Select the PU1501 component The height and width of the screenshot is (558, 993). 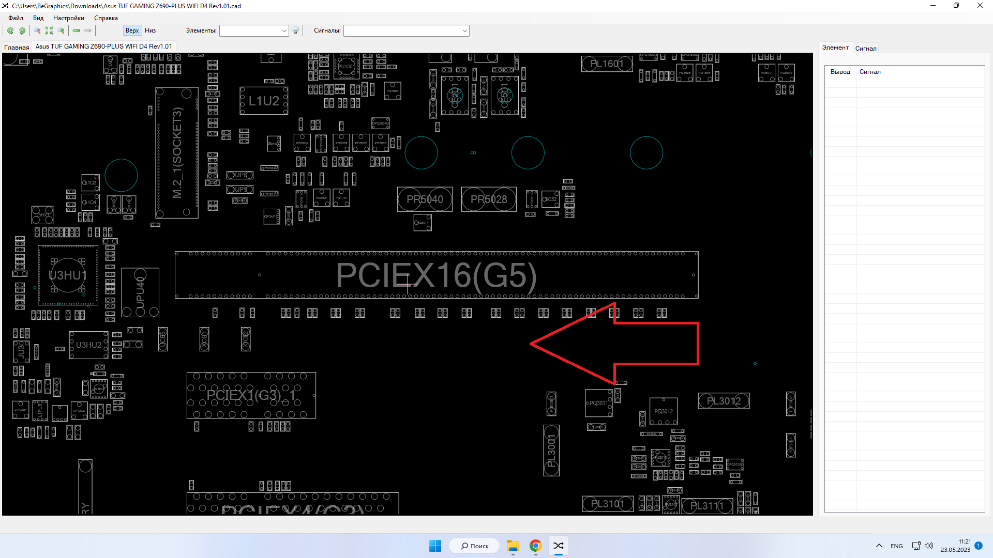(x=347, y=66)
